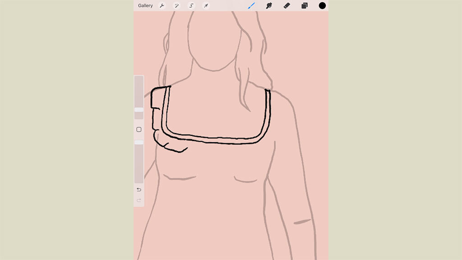Open the black color picker swatch
Viewport: 462px width, 260px height.
(322, 5)
